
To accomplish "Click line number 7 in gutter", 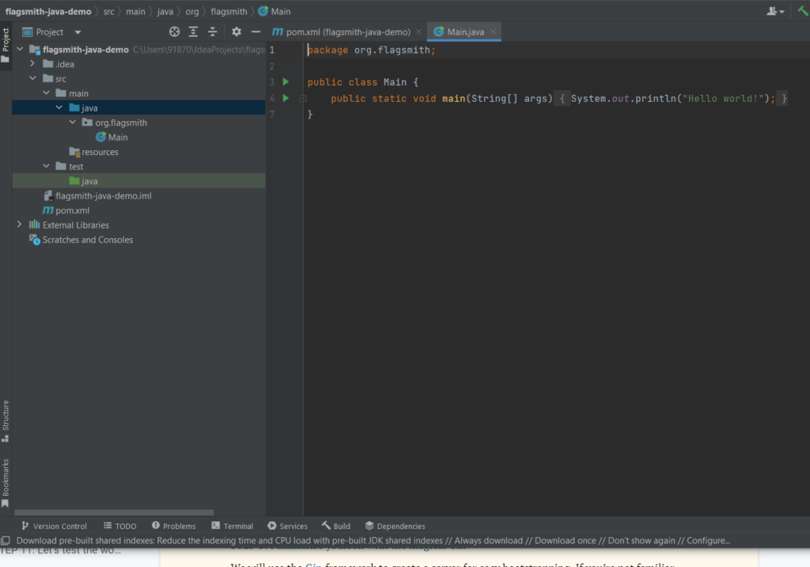I will point(272,114).
